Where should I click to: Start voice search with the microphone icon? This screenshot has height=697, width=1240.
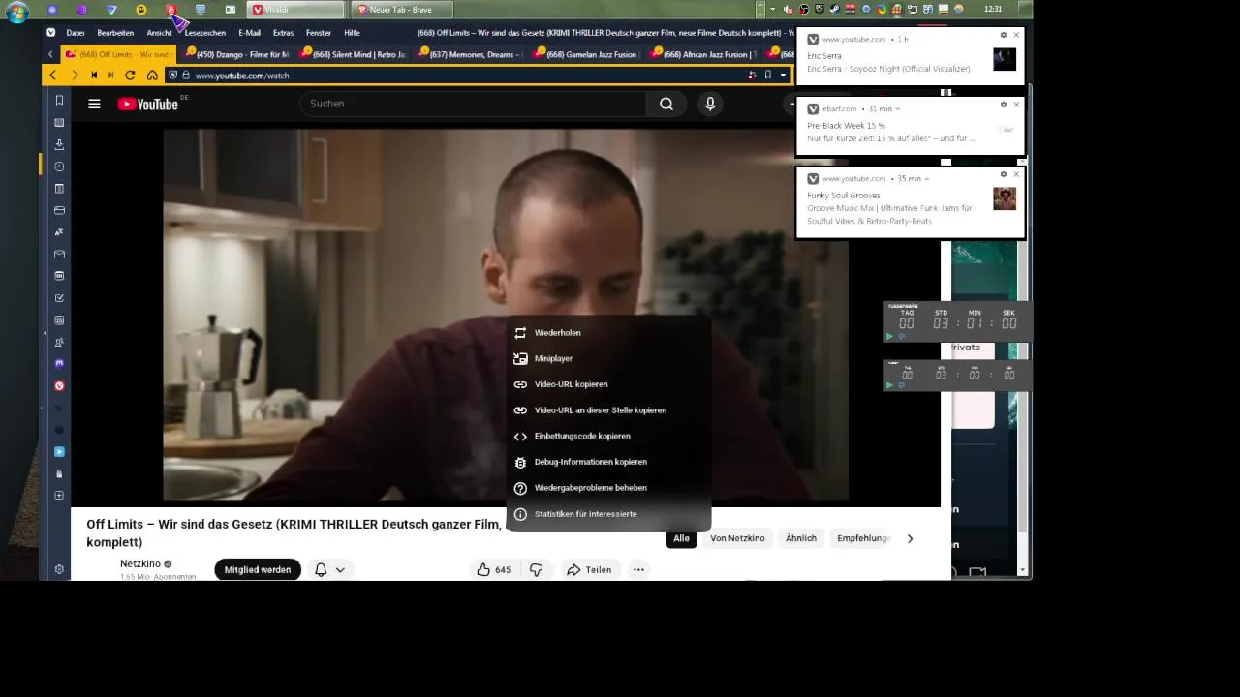710,104
